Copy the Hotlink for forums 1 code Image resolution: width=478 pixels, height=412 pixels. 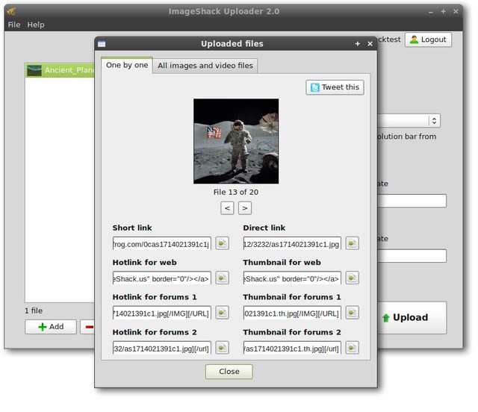pyautogui.click(x=222, y=313)
